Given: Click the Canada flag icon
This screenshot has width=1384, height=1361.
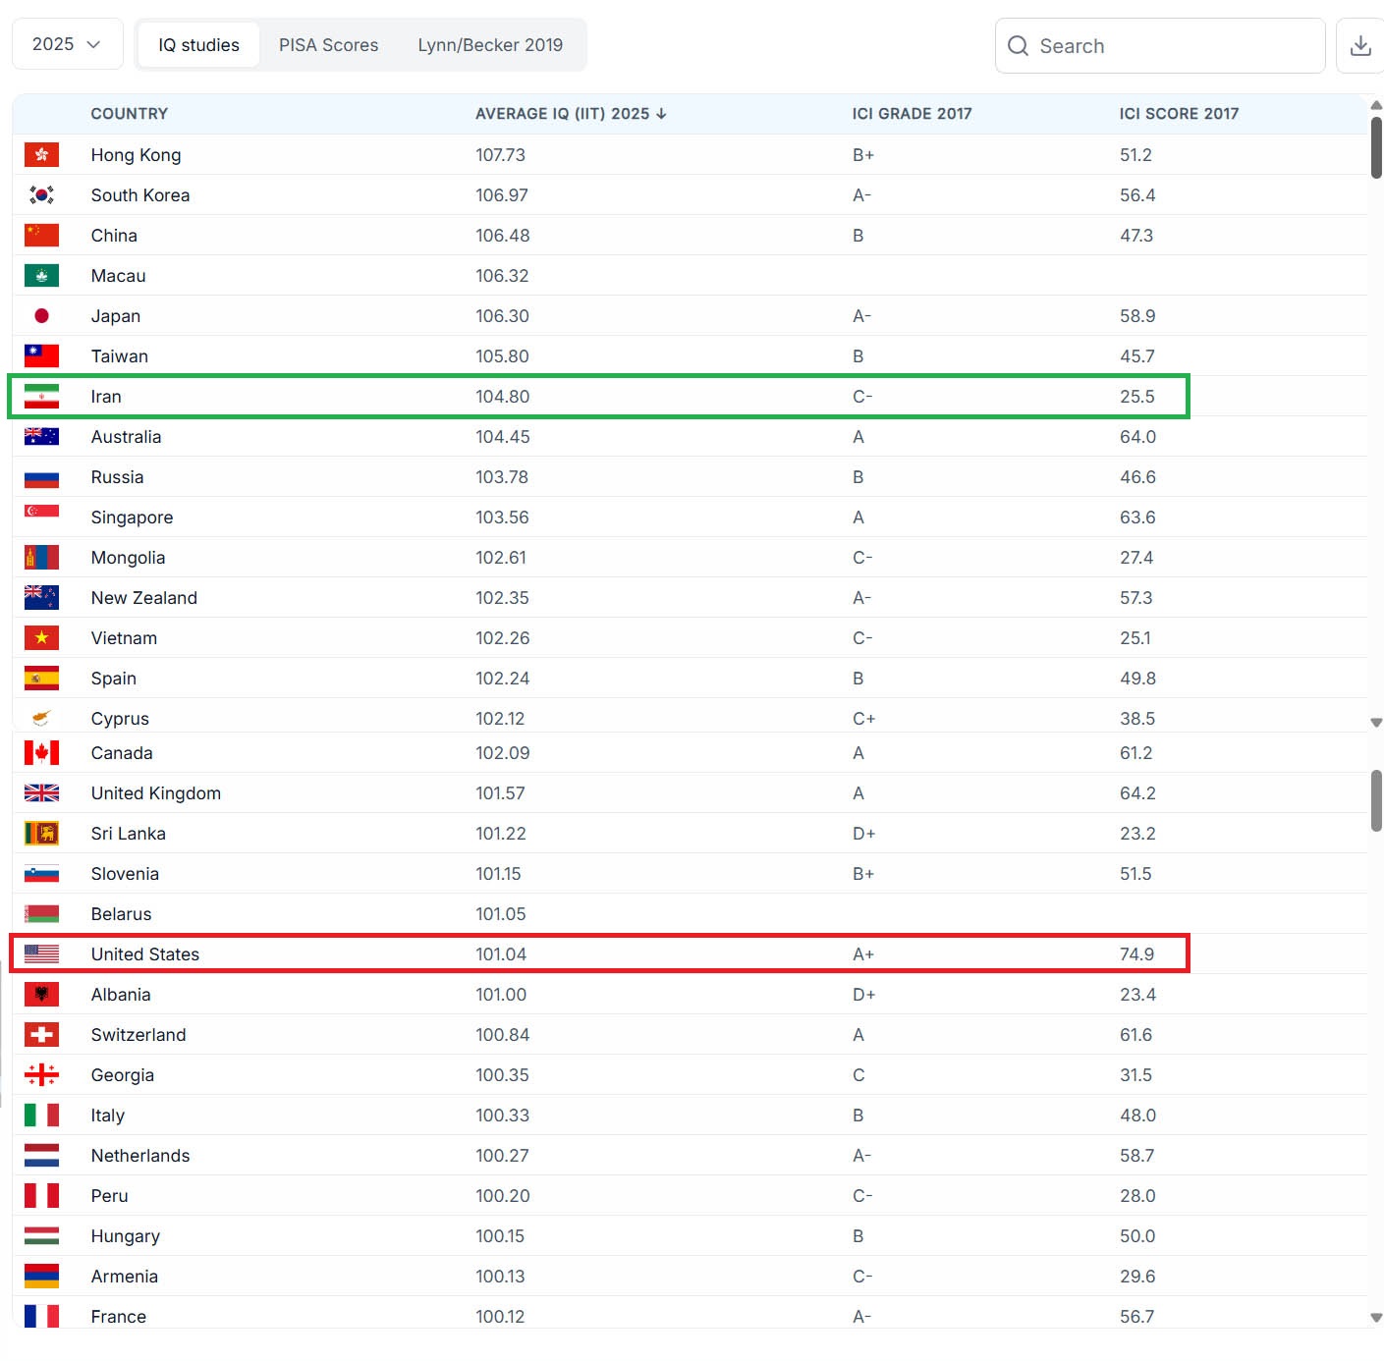Looking at the screenshot, I should click(x=41, y=753).
